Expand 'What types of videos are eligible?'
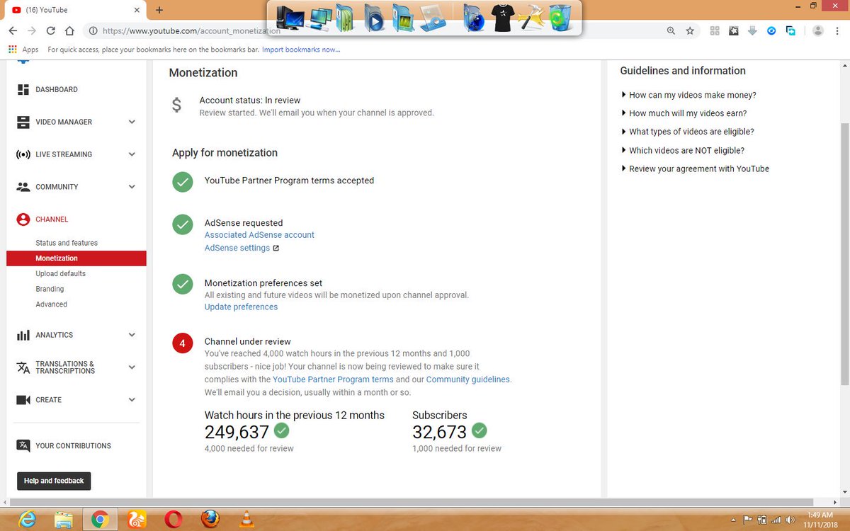Screen dimensions: 850x531 tap(687, 132)
